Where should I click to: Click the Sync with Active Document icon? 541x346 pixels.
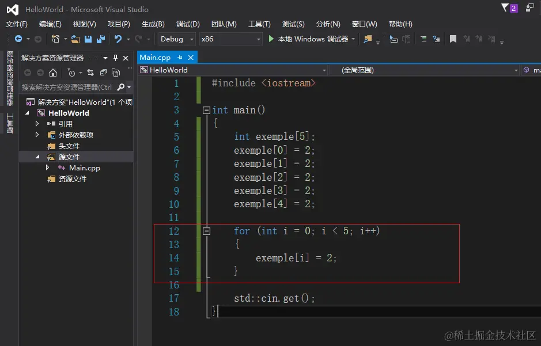pyautogui.click(x=90, y=73)
